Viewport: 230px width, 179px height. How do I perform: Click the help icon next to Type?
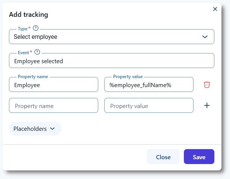(36, 28)
